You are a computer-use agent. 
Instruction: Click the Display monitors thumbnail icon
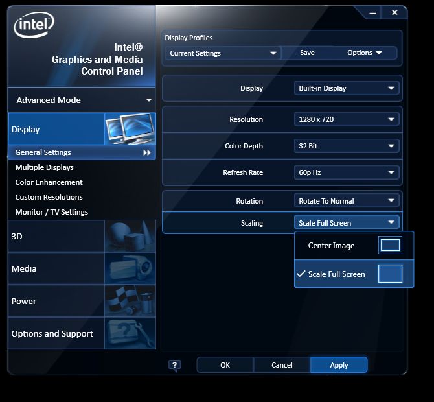[130, 129]
